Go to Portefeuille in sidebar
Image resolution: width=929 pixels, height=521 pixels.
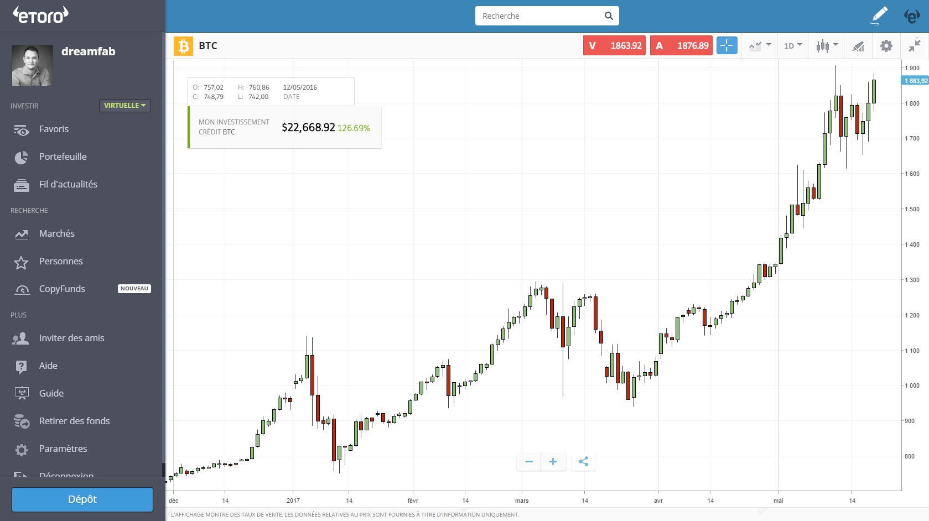tap(63, 157)
